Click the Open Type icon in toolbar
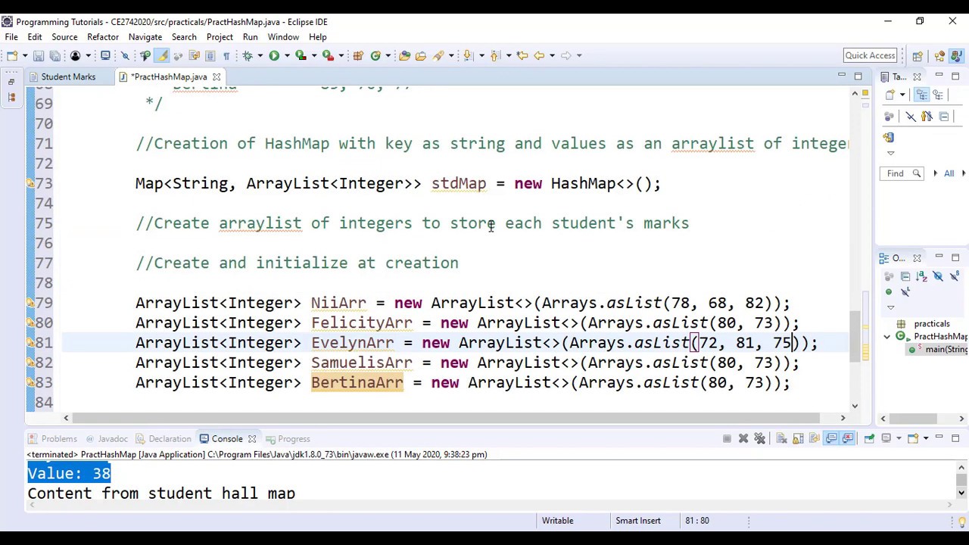This screenshot has height=545, width=969. coord(404,55)
